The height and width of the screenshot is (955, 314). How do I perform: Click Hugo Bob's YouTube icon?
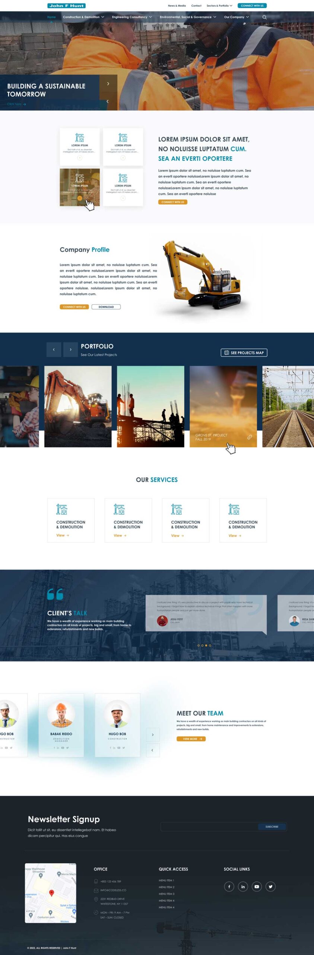[x=119, y=748]
